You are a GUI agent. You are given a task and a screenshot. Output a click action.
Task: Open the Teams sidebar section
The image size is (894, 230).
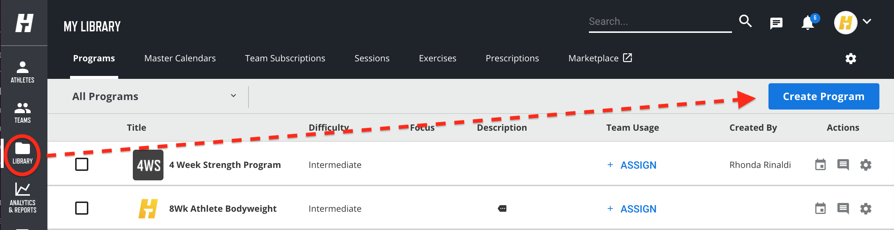[23, 113]
